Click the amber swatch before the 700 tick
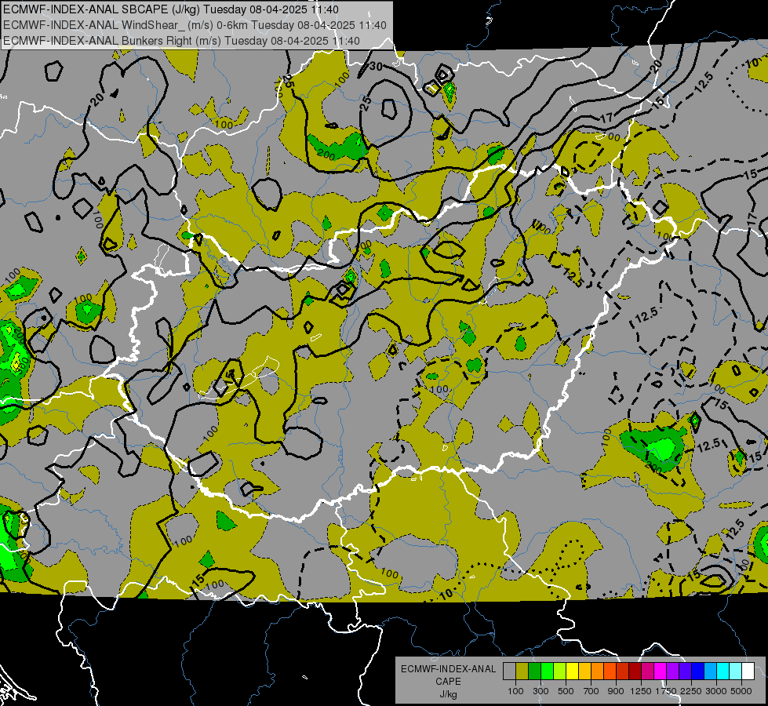Screen dimensions: 768x706 pos(584,671)
